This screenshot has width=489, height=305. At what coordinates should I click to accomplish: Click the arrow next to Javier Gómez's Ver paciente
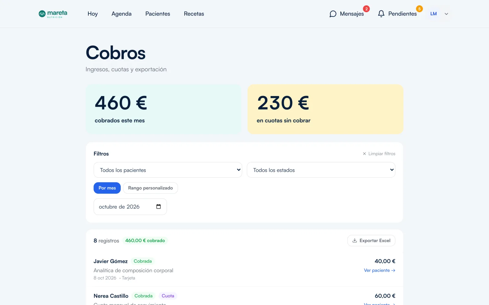(393, 271)
